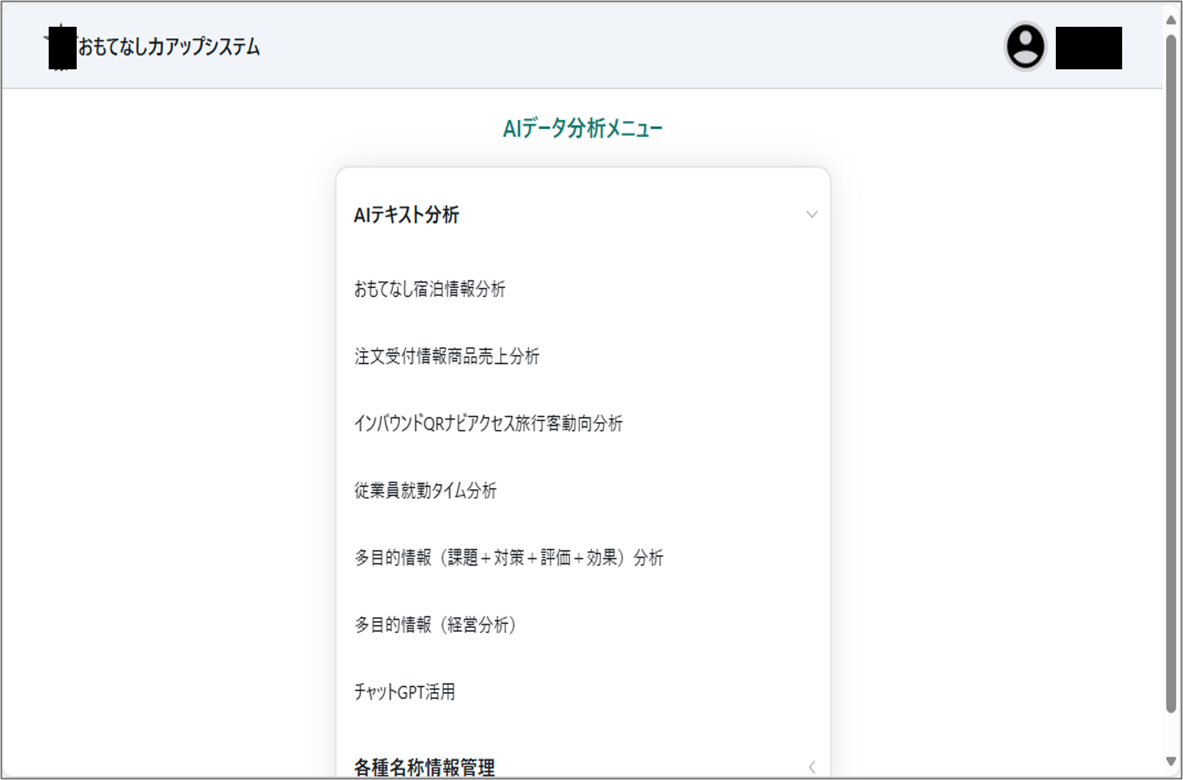The image size is (1183, 780).
Task: Click the logo beside おもてなし力アップシステム
Action: click(x=61, y=47)
